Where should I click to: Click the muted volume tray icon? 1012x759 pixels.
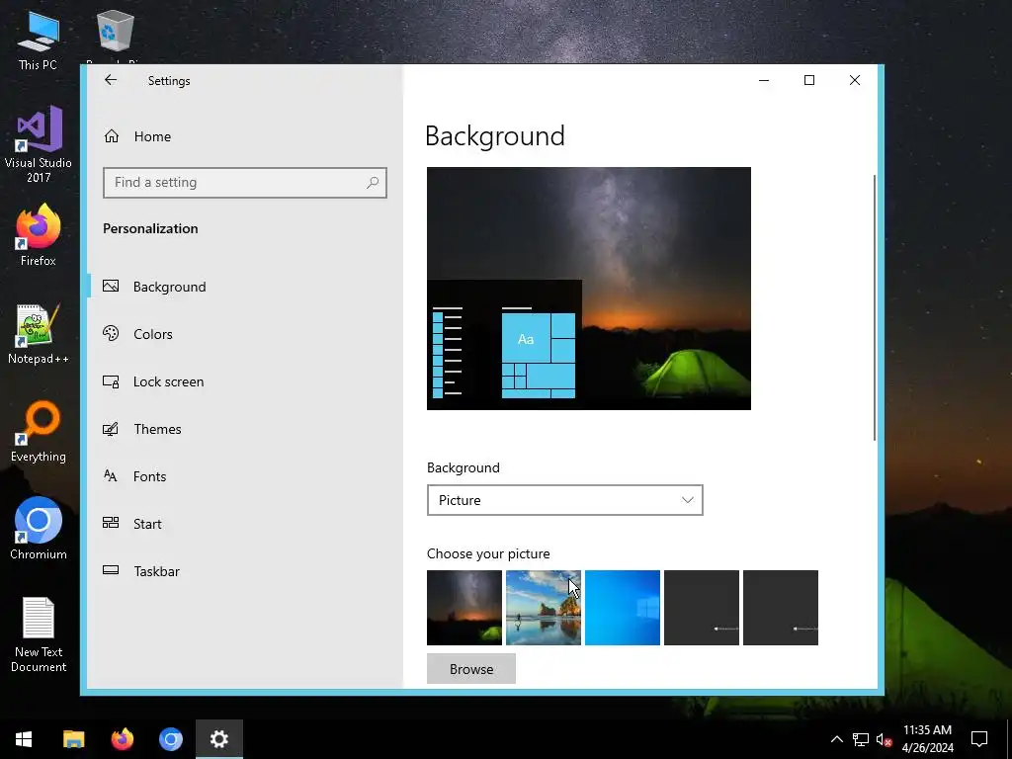pyautogui.click(x=885, y=739)
